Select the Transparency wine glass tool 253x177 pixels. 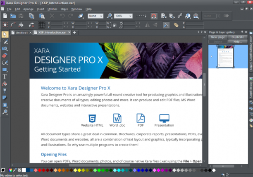click(5, 91)
